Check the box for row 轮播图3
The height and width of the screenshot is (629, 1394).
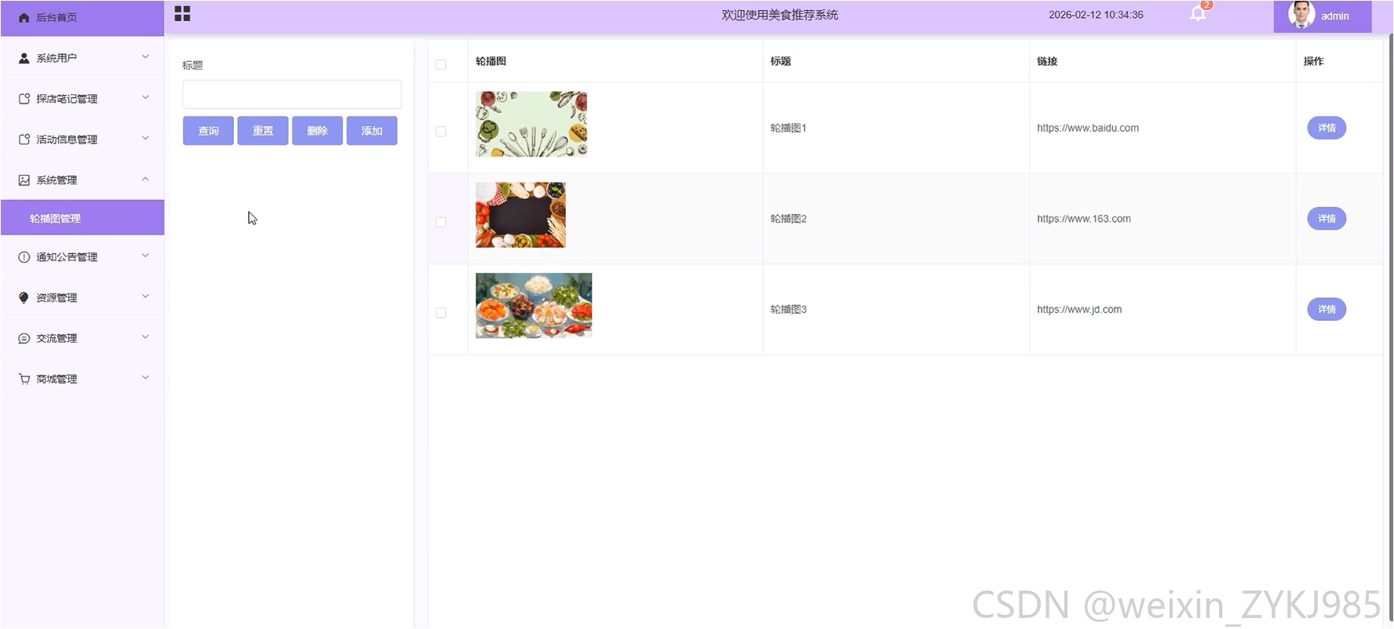[x=441, y=313]
